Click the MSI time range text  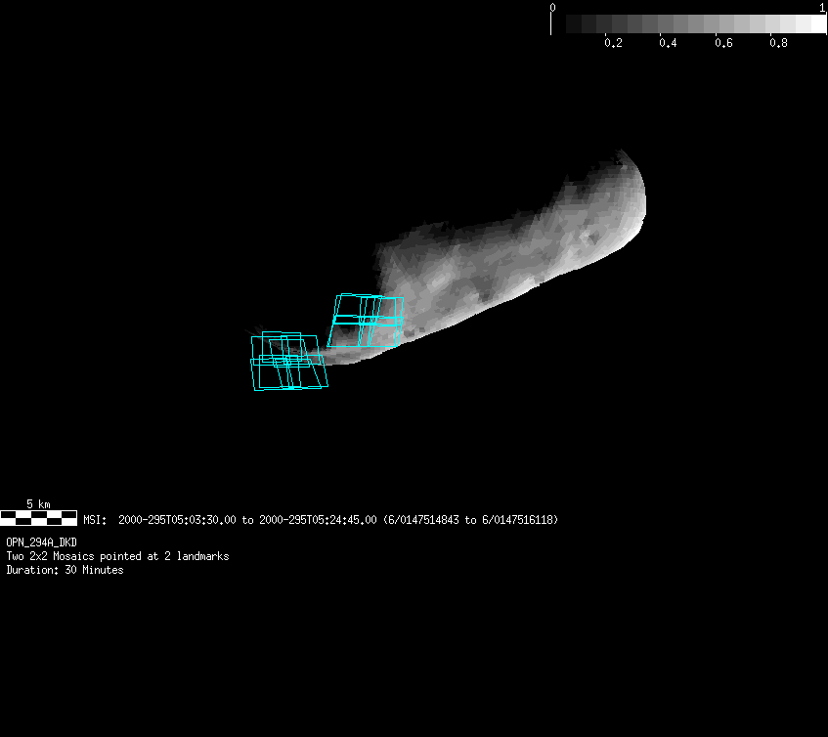(x=321, y=520)
